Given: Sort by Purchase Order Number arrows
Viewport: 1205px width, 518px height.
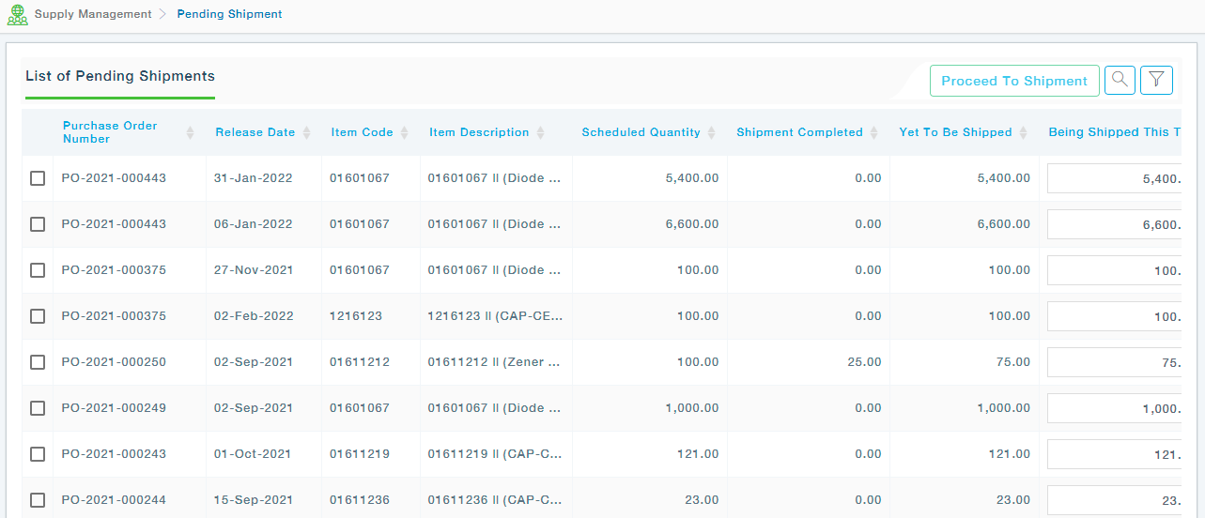Looking at the screenshot, I should [191, 132].
